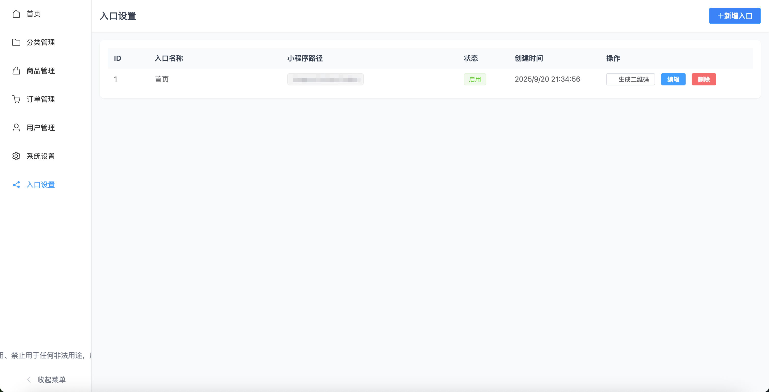Select the 入口设置 menu text
769x392 pixels.
pos(41,185)
